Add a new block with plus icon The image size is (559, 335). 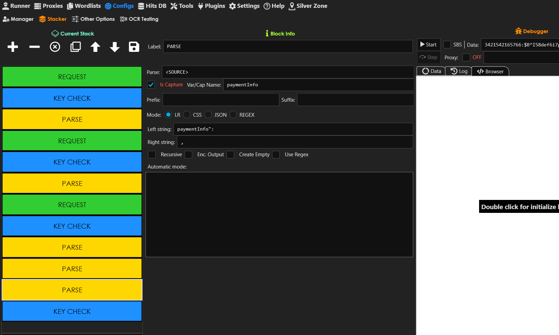[13, 47]
